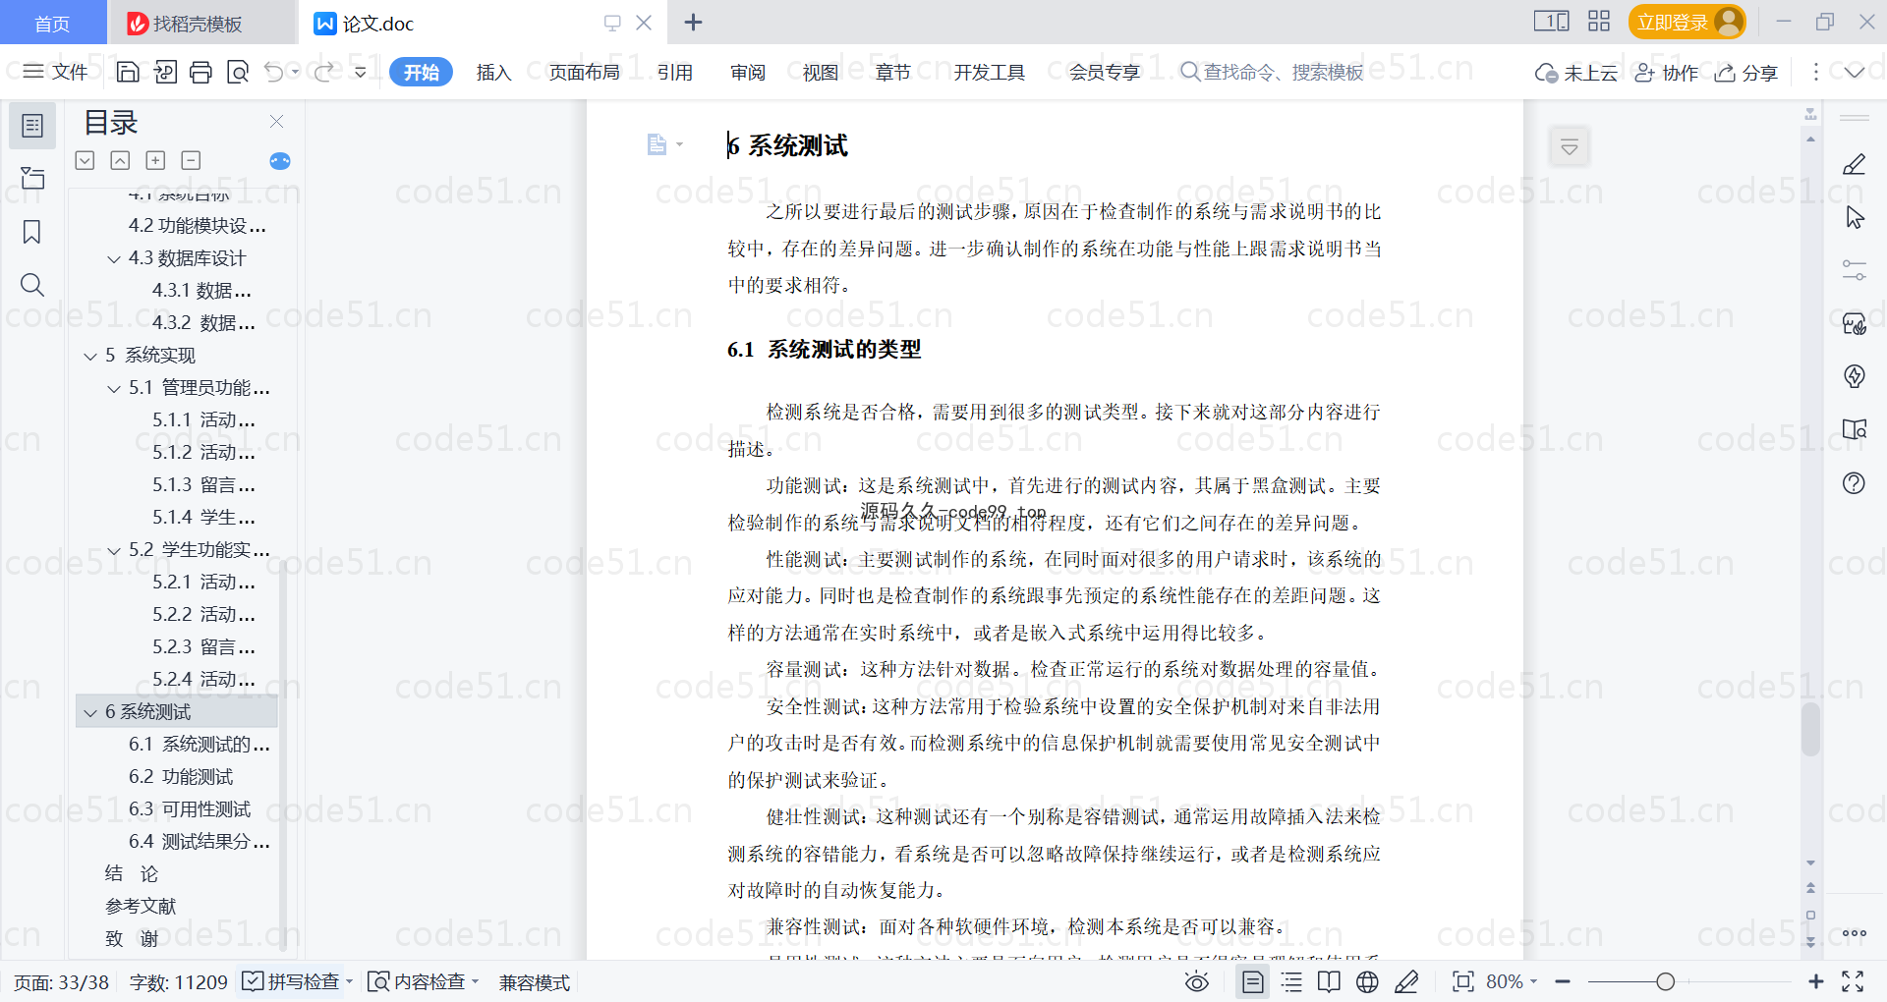Open properties sliders icon in right sidebar
This screenshot has height=1002, width=1887.
[1854, 270]
